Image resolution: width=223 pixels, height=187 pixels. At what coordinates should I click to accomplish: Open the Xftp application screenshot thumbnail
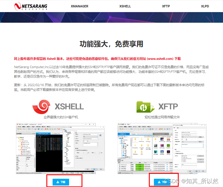(x=162, y=148)
